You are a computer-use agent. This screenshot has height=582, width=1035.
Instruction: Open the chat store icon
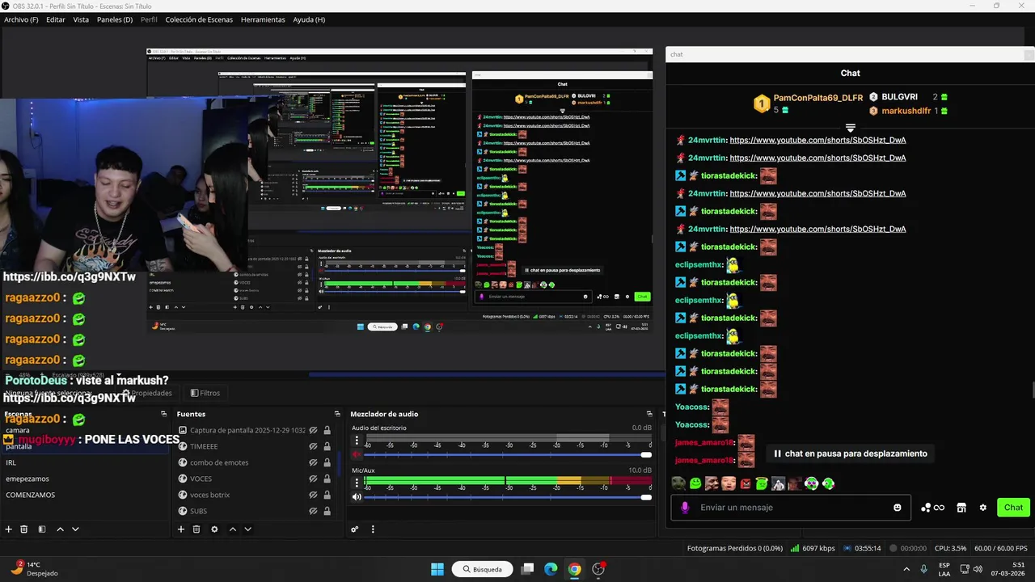[x=961, y=508]
